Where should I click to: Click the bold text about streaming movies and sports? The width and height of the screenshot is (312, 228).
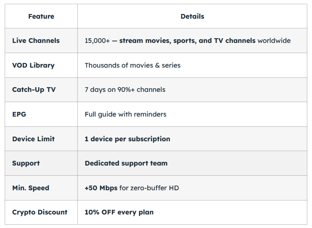pyautogui.click(x=187, y=41)
